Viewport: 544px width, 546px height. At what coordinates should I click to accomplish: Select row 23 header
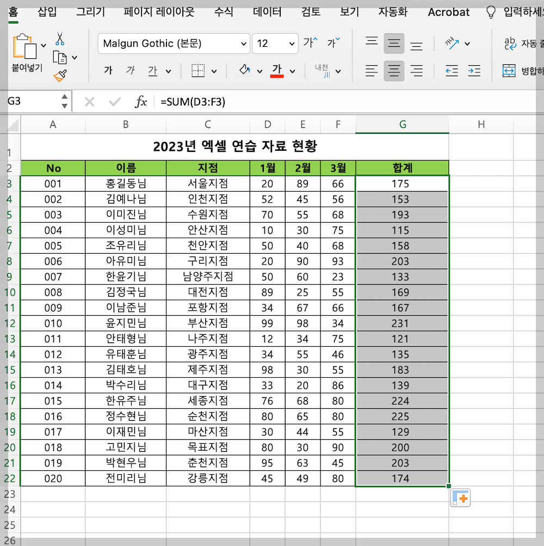pyautogui.click(x=10, y=494)
